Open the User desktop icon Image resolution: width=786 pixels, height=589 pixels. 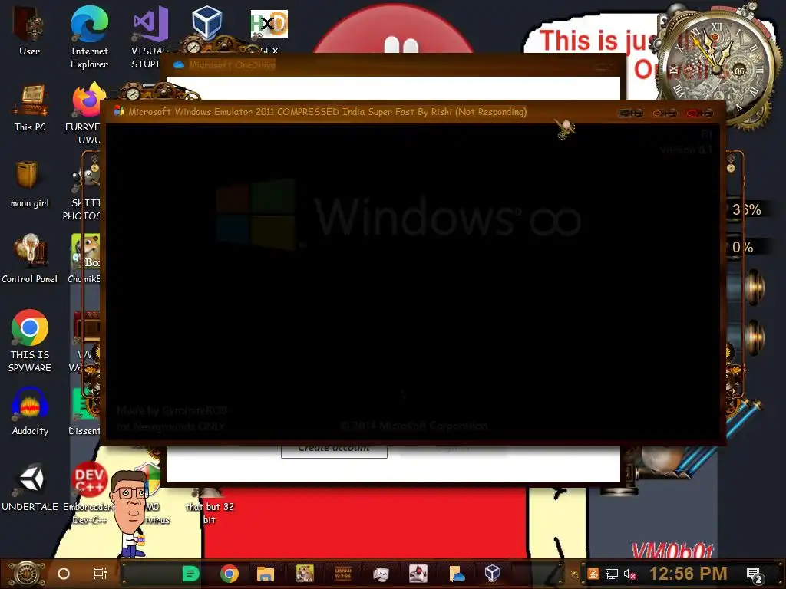tap(30, 30)
